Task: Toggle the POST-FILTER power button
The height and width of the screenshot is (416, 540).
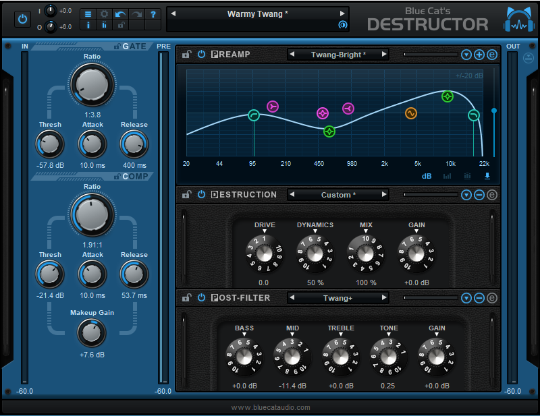Action: tap(201, 298)
